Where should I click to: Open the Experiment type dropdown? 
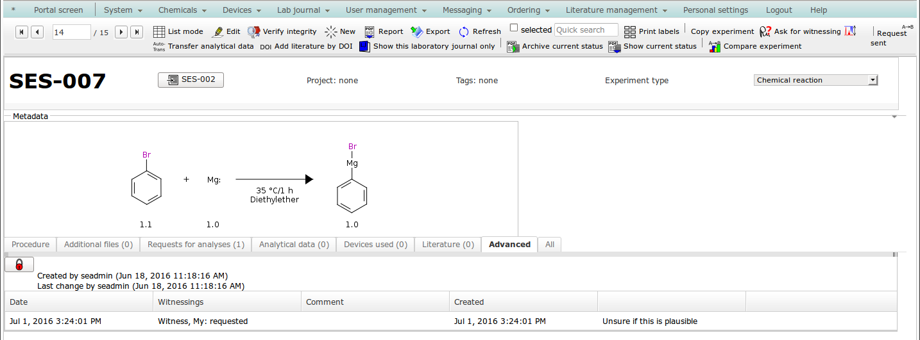pos(815,80)
